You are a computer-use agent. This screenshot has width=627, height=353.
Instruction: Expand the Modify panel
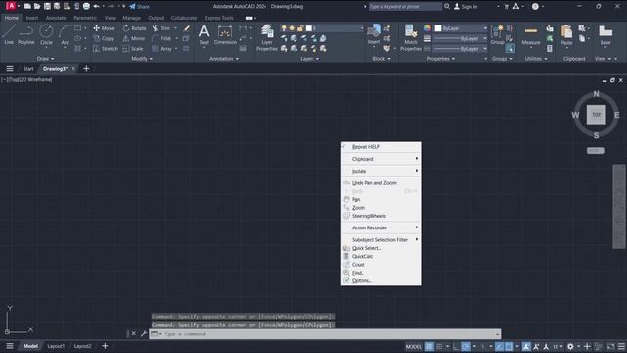click(142, 59)
